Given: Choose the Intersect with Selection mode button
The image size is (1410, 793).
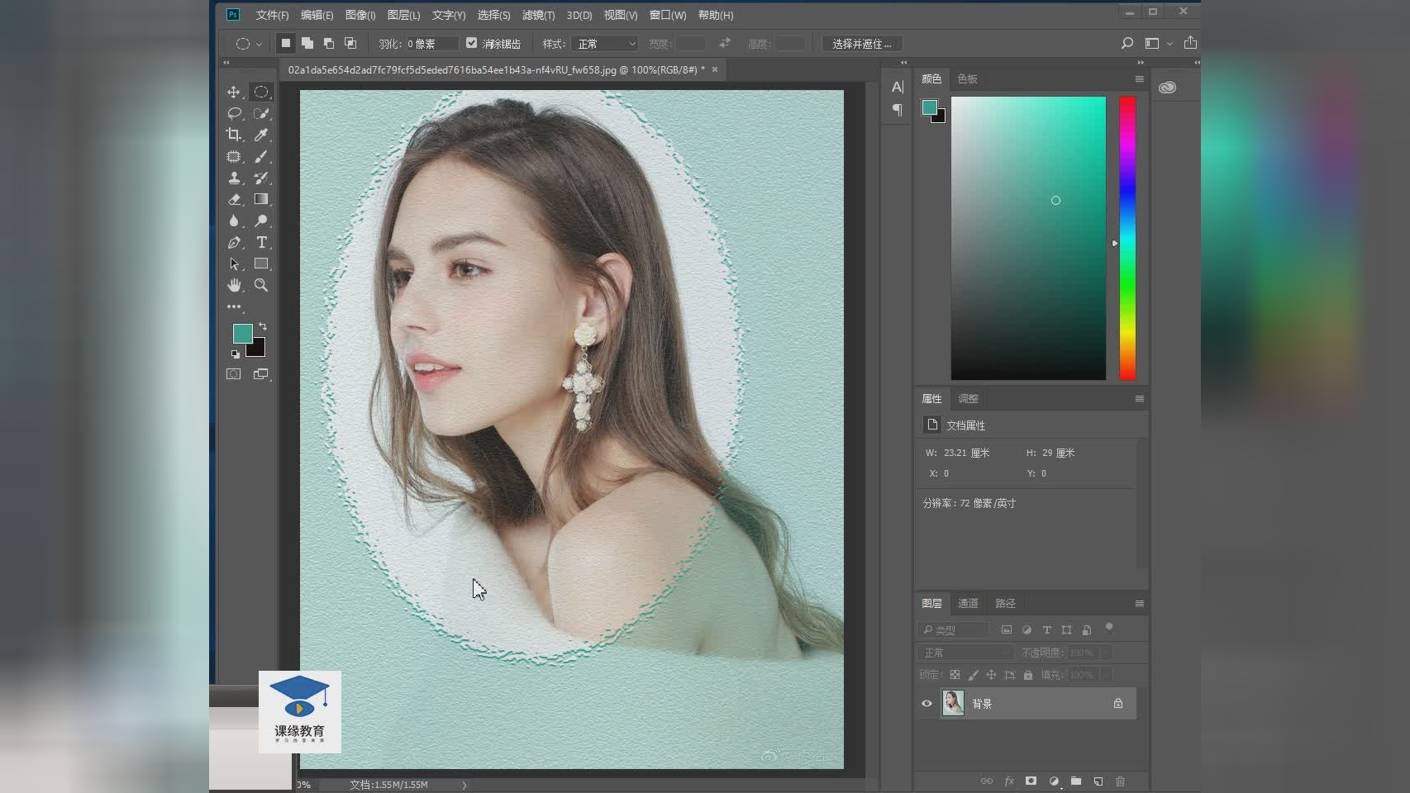Looking at the screenshot, I should click(350, 43).
